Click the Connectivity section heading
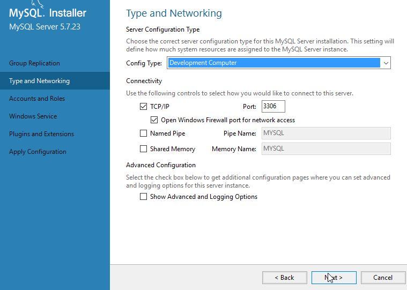Image resolution: width=407 pixels, height=290 pixels. click(144, 81)
